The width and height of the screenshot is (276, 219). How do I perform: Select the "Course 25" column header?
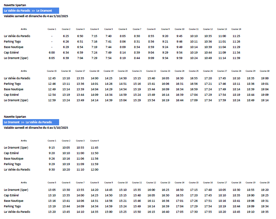tap(194, 71)
